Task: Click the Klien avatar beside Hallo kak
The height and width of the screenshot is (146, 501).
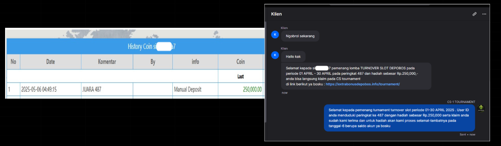Action: [x=275, y=55]
